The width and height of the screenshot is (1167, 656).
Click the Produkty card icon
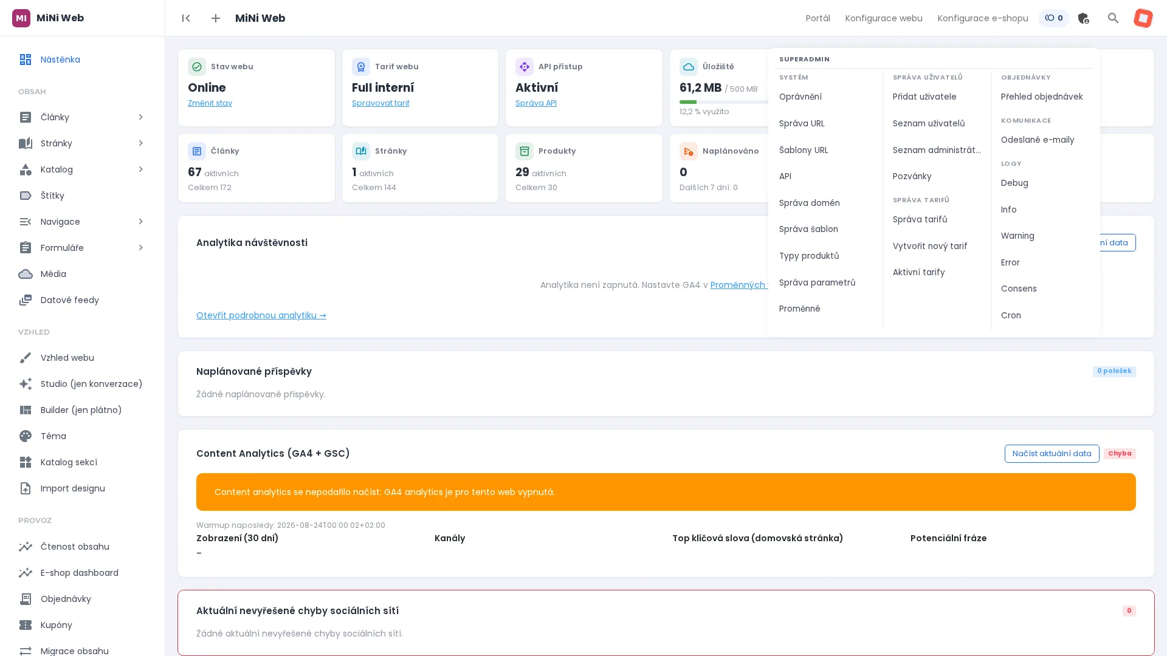pos(525,151)
